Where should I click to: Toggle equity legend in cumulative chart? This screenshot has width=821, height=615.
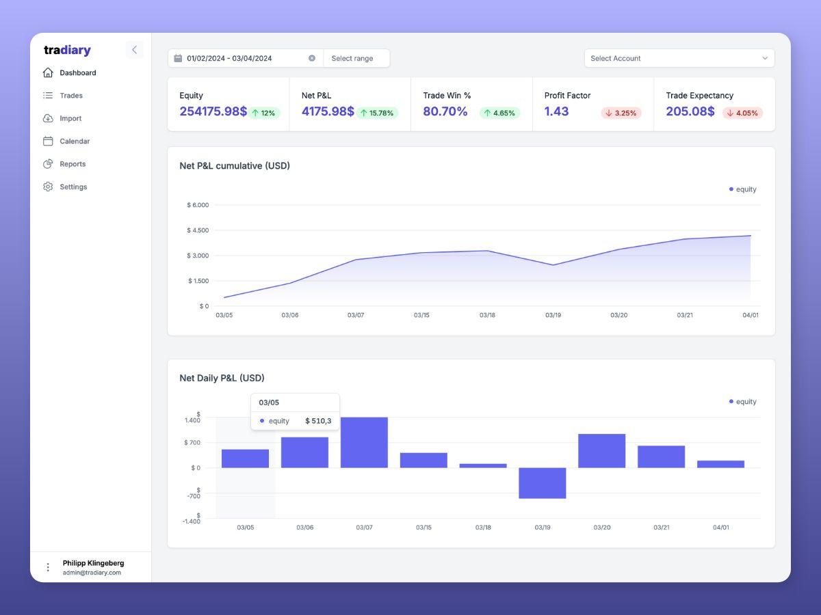[x=743, y=189]
